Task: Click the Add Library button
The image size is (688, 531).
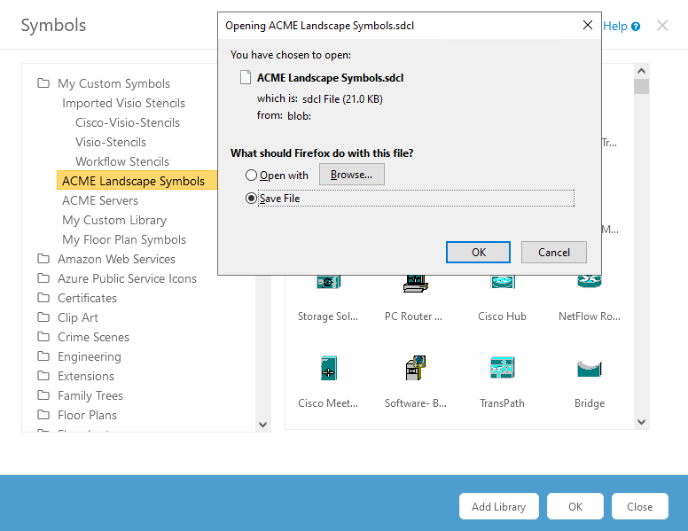Action: tap(498, 507)
